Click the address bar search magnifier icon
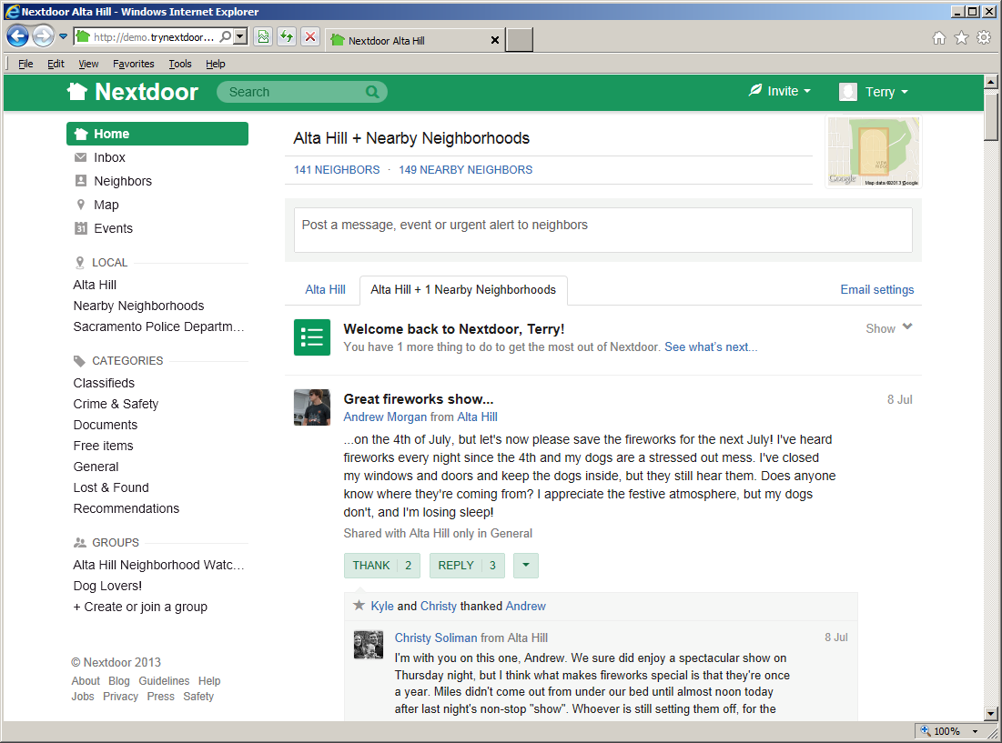Screen dimensions: 1002x743 pyautogui.click(x=226, y=36)
